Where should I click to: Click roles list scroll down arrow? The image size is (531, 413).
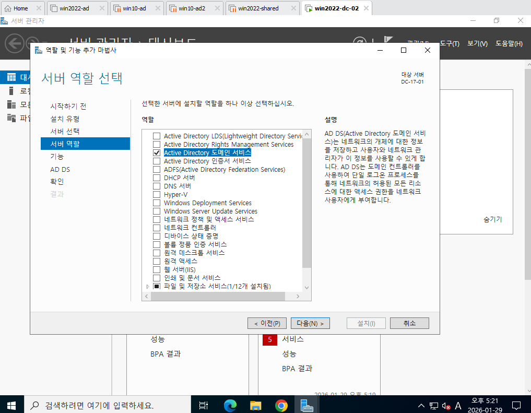tap(307, 288)
